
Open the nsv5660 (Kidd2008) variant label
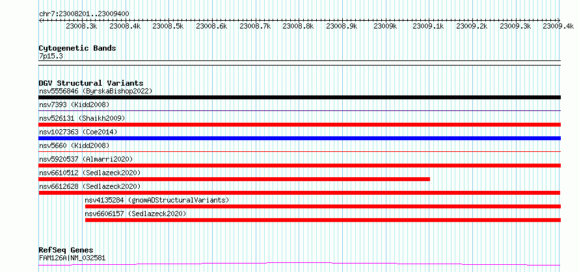74,145
